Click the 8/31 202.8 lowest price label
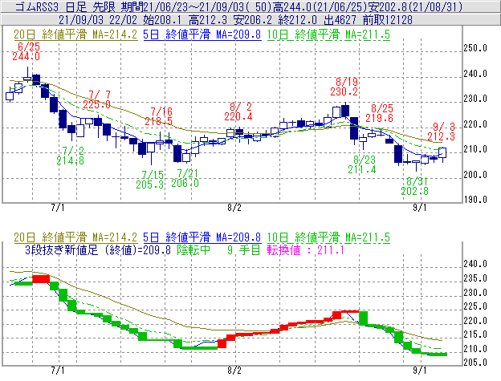Screen dimensions: 501x381 point(415,186)
